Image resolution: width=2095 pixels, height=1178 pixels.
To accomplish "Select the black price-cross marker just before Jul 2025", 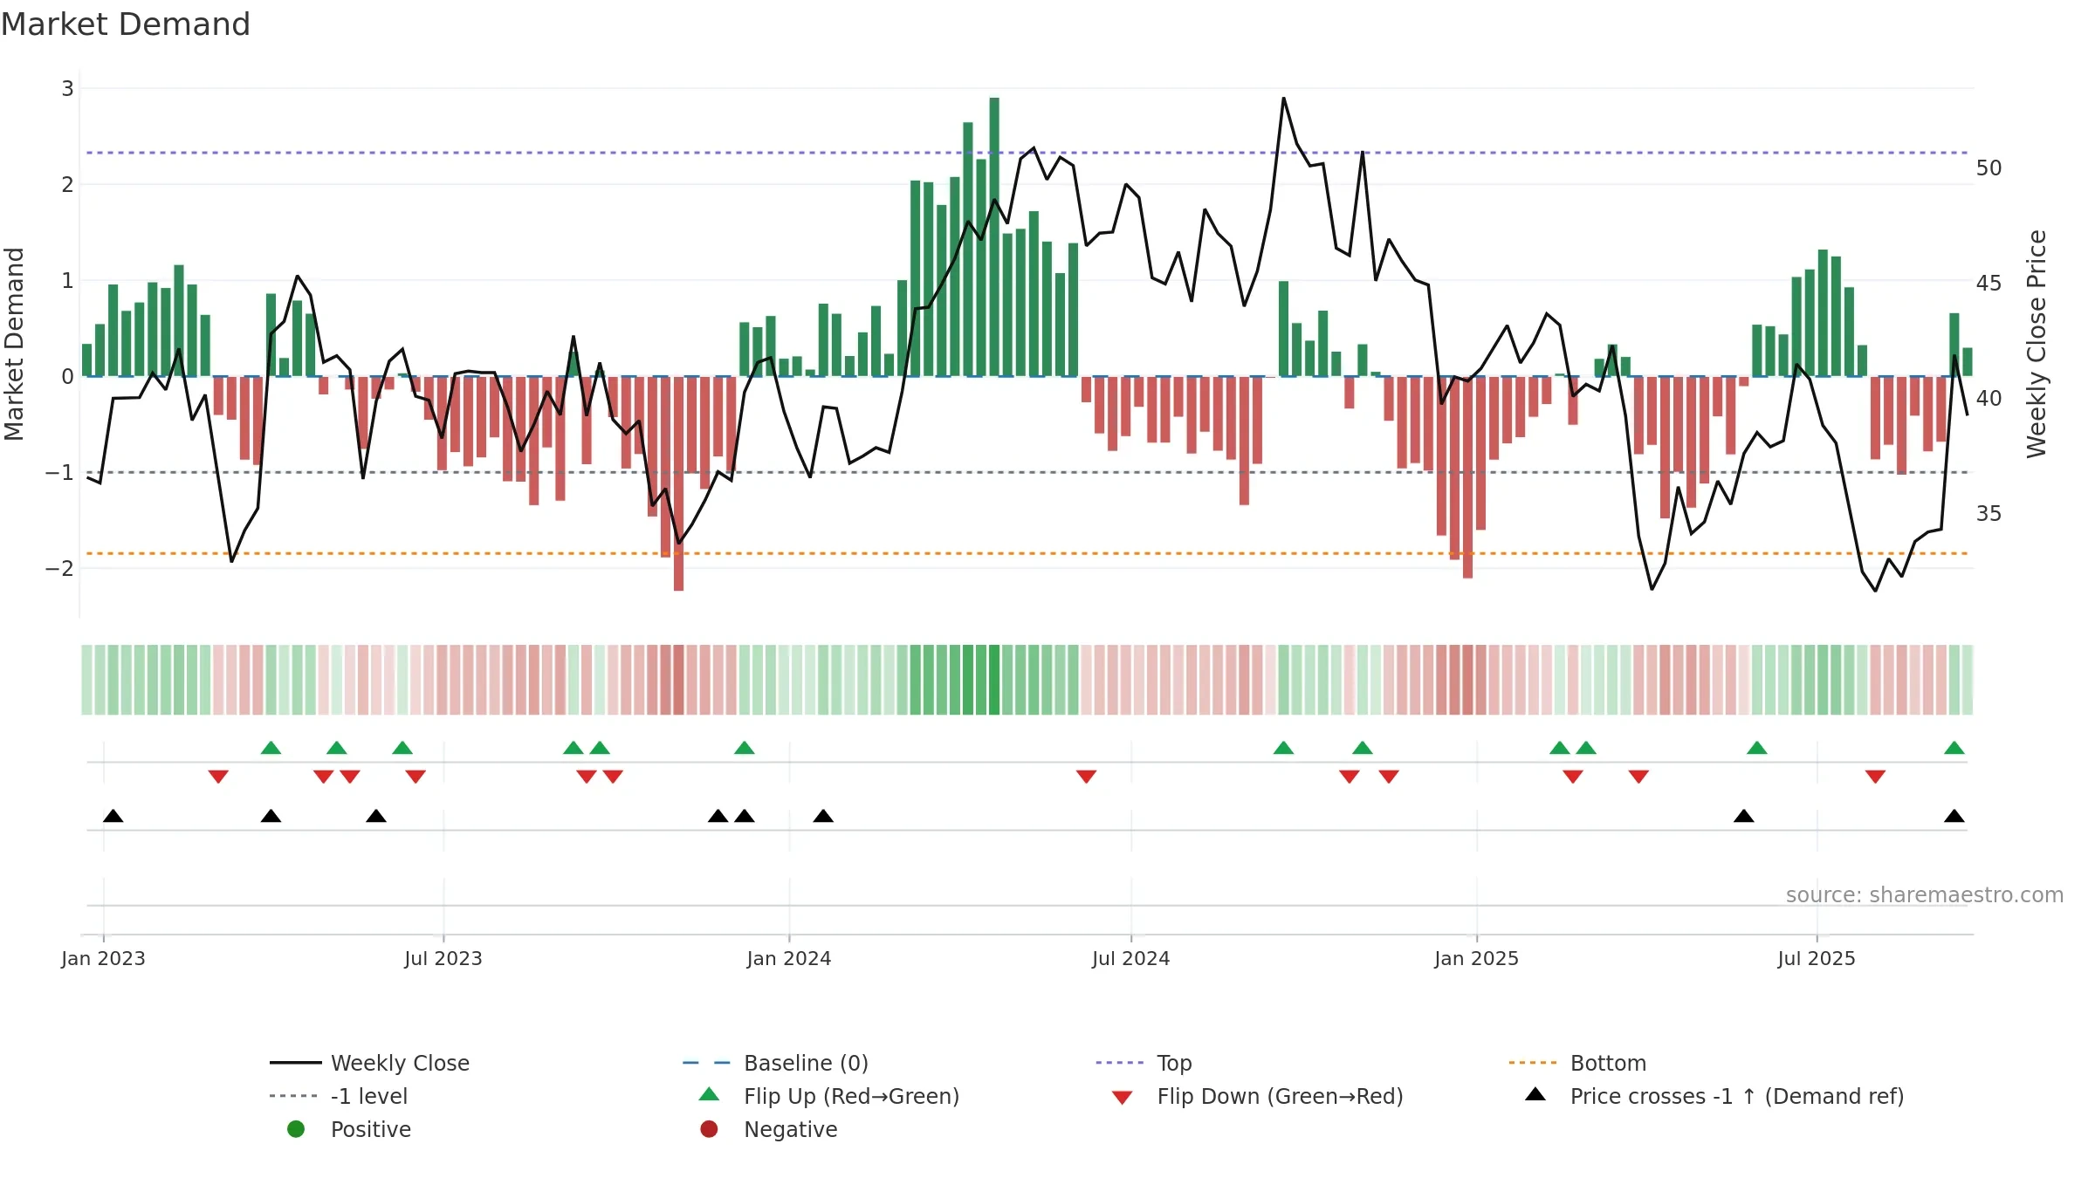I will [1744, 816].
